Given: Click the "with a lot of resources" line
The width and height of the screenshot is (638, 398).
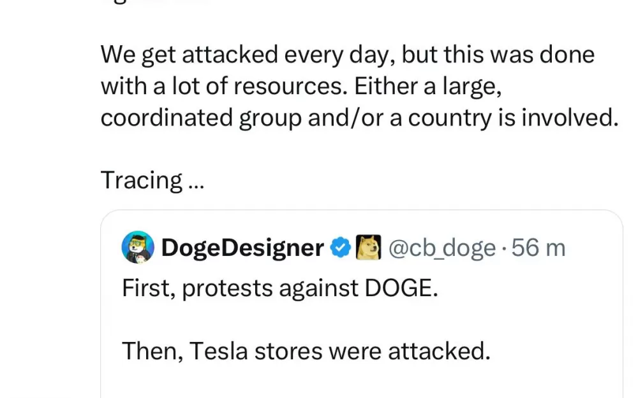Looking at the screenshot, I should tap(301, 86).
